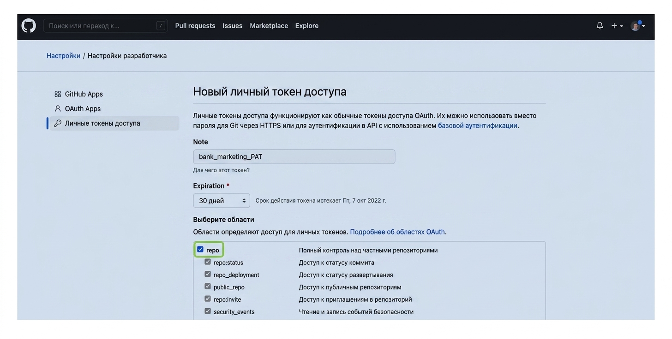Open Marketplace in the top bar

[269, 26]
